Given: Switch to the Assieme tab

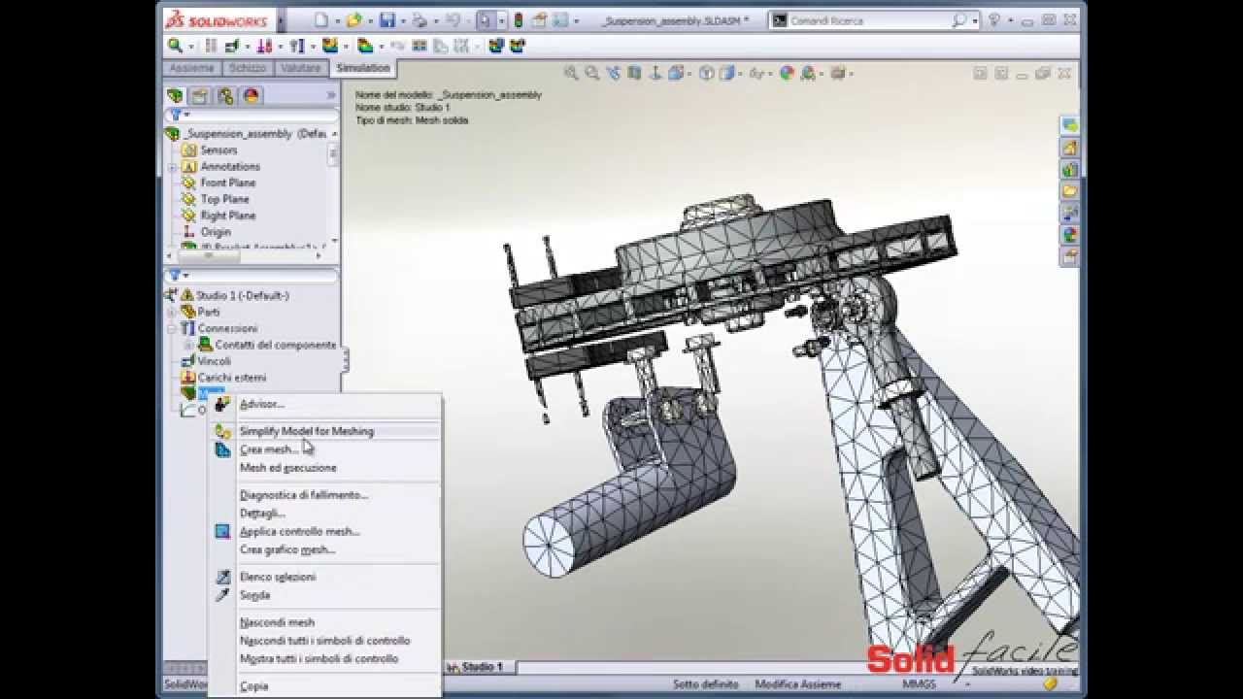Looking at the screenshot, I should pyautogui.click(x=191, y=68).
